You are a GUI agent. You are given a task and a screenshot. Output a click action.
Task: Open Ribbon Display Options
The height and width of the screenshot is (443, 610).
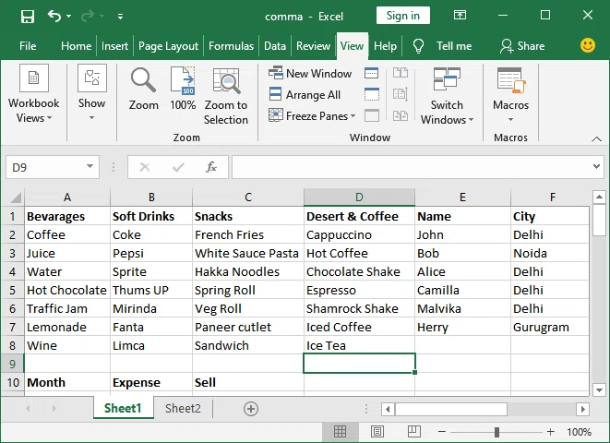click(x=460, y=16)
